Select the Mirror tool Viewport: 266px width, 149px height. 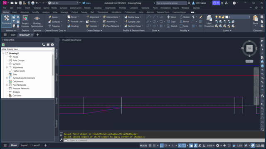tap(184, 22)
